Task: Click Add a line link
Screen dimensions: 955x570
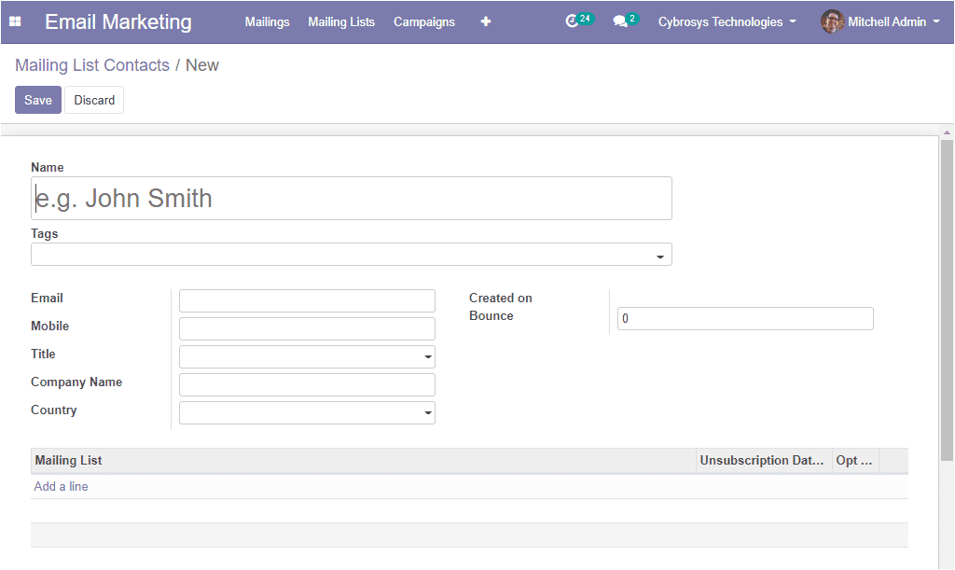Action: [61, 487]
